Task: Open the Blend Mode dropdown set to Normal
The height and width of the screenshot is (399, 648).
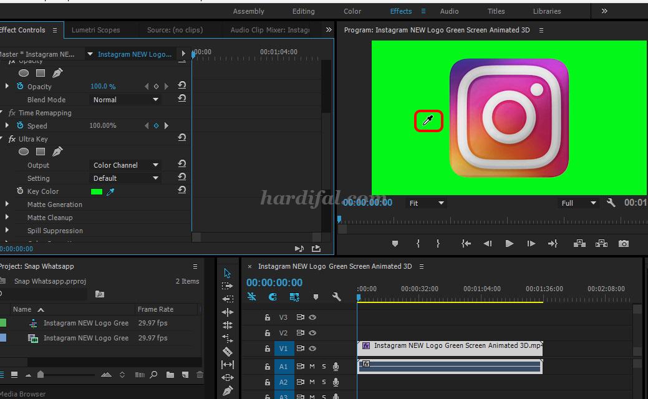Action: tap(124, 99)
